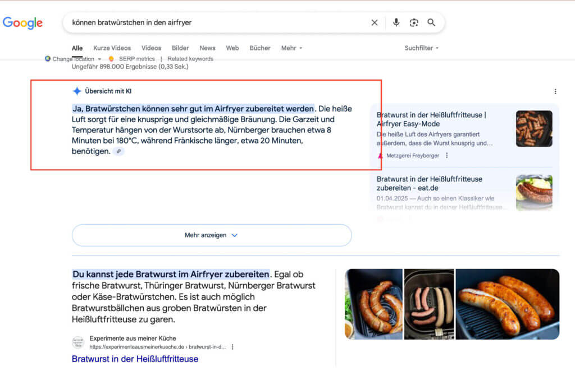Click the Google logo
This screenshot has height=371, width=575.
[22, 22]
